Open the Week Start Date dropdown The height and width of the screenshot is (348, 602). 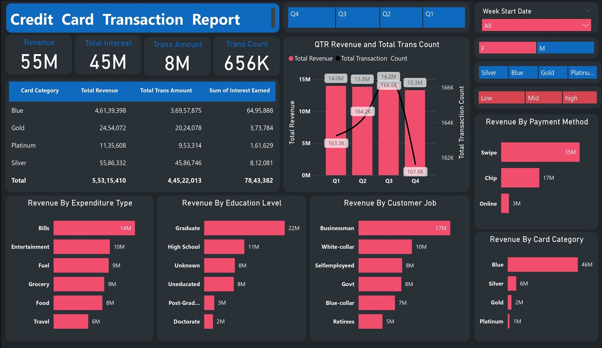point(536,26)
